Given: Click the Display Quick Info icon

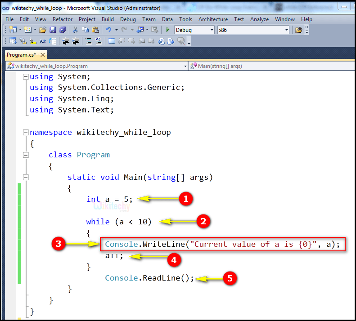Looking at the screenshot, I should click(33, 41).
